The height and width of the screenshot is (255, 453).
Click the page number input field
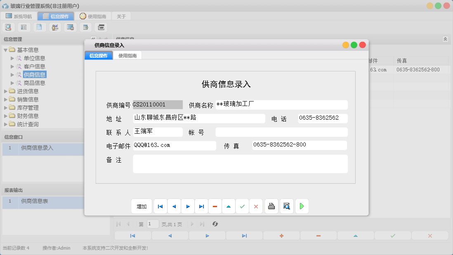pyautogui.click(x=153, y=224)
